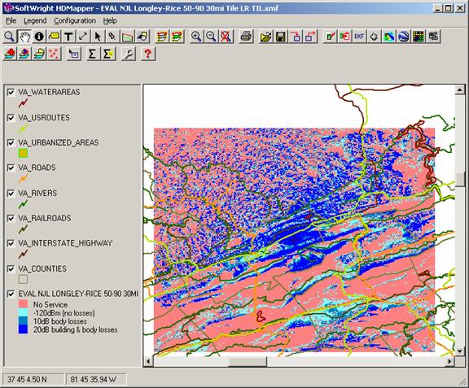Click the scattered red points icon

54,54
